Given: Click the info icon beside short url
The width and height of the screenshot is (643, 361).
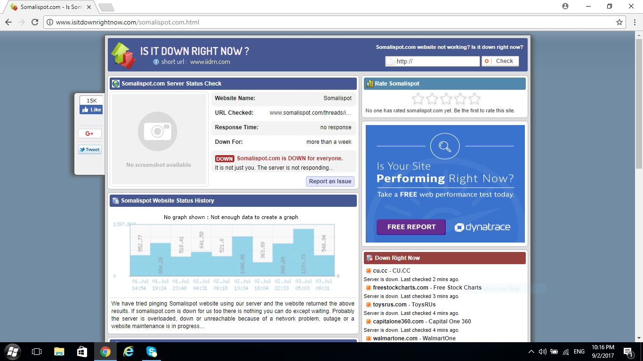Looking at the screenshot, I should 156,62.
